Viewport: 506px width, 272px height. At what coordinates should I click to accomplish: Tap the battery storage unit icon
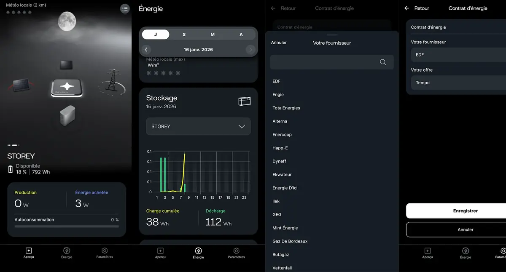[x=67, y=115]
